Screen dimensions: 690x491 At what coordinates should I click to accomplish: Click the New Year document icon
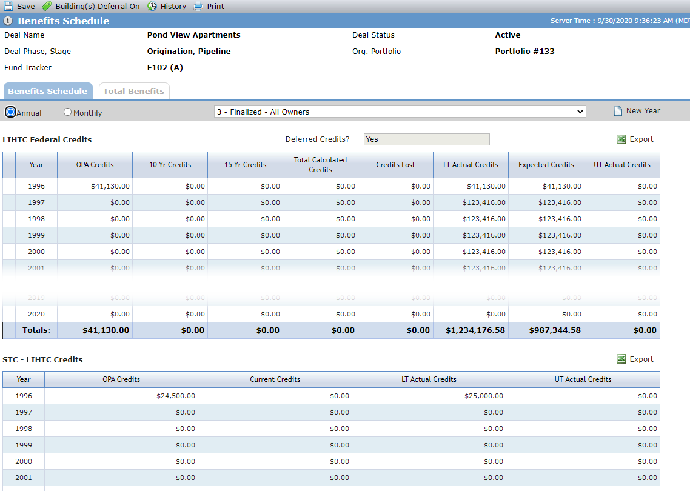click(x=618, y=111)
